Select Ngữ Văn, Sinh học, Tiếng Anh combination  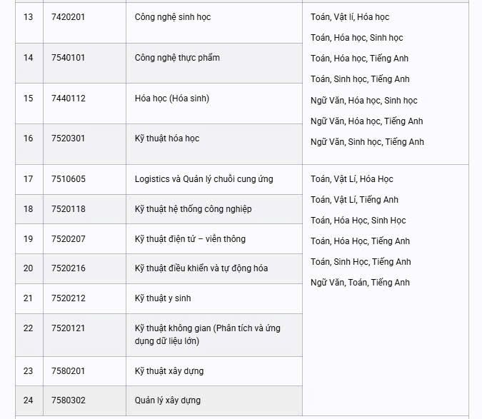point(368,142)
